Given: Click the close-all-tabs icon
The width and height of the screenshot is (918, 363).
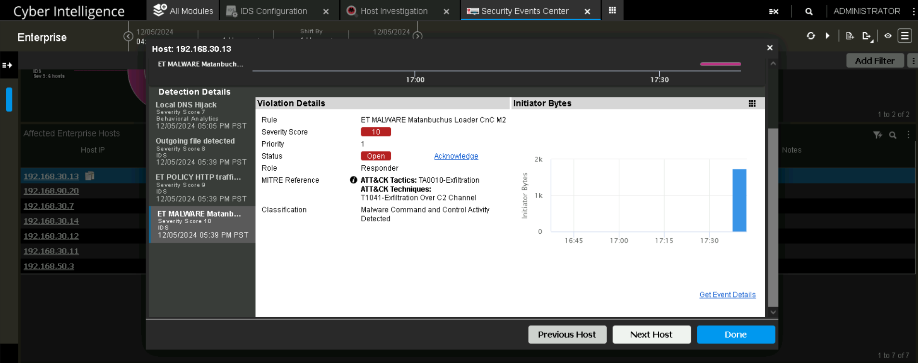Looking at the screenshot, I should (x=773, y=12).
